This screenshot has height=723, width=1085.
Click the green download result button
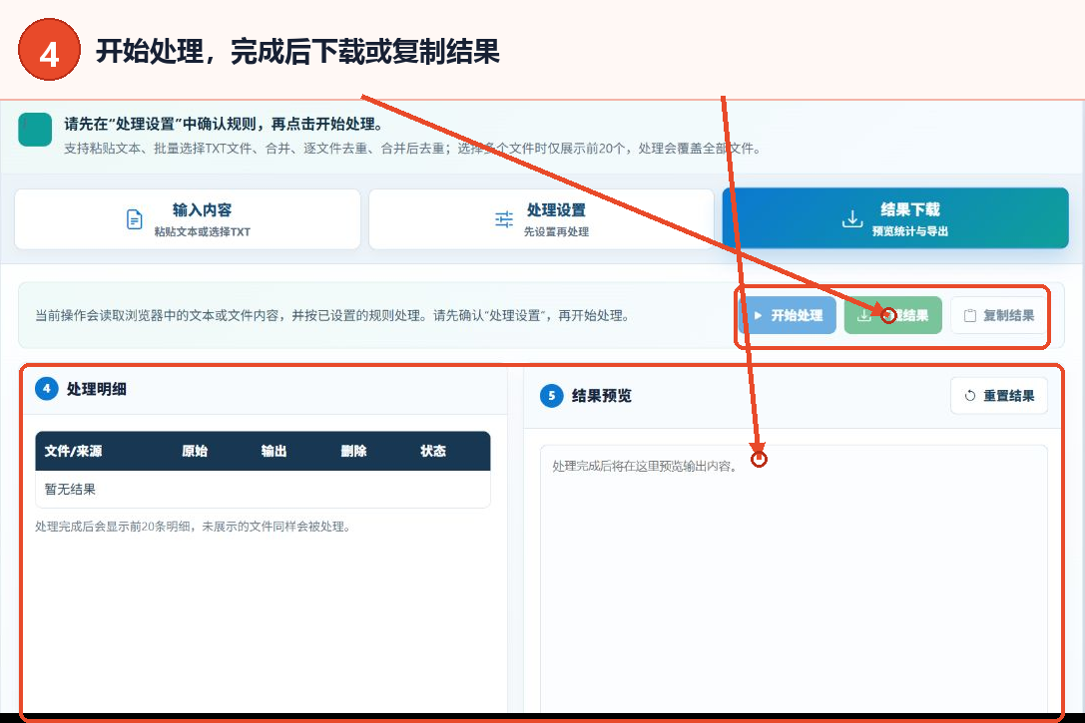[x=892, y=315]
